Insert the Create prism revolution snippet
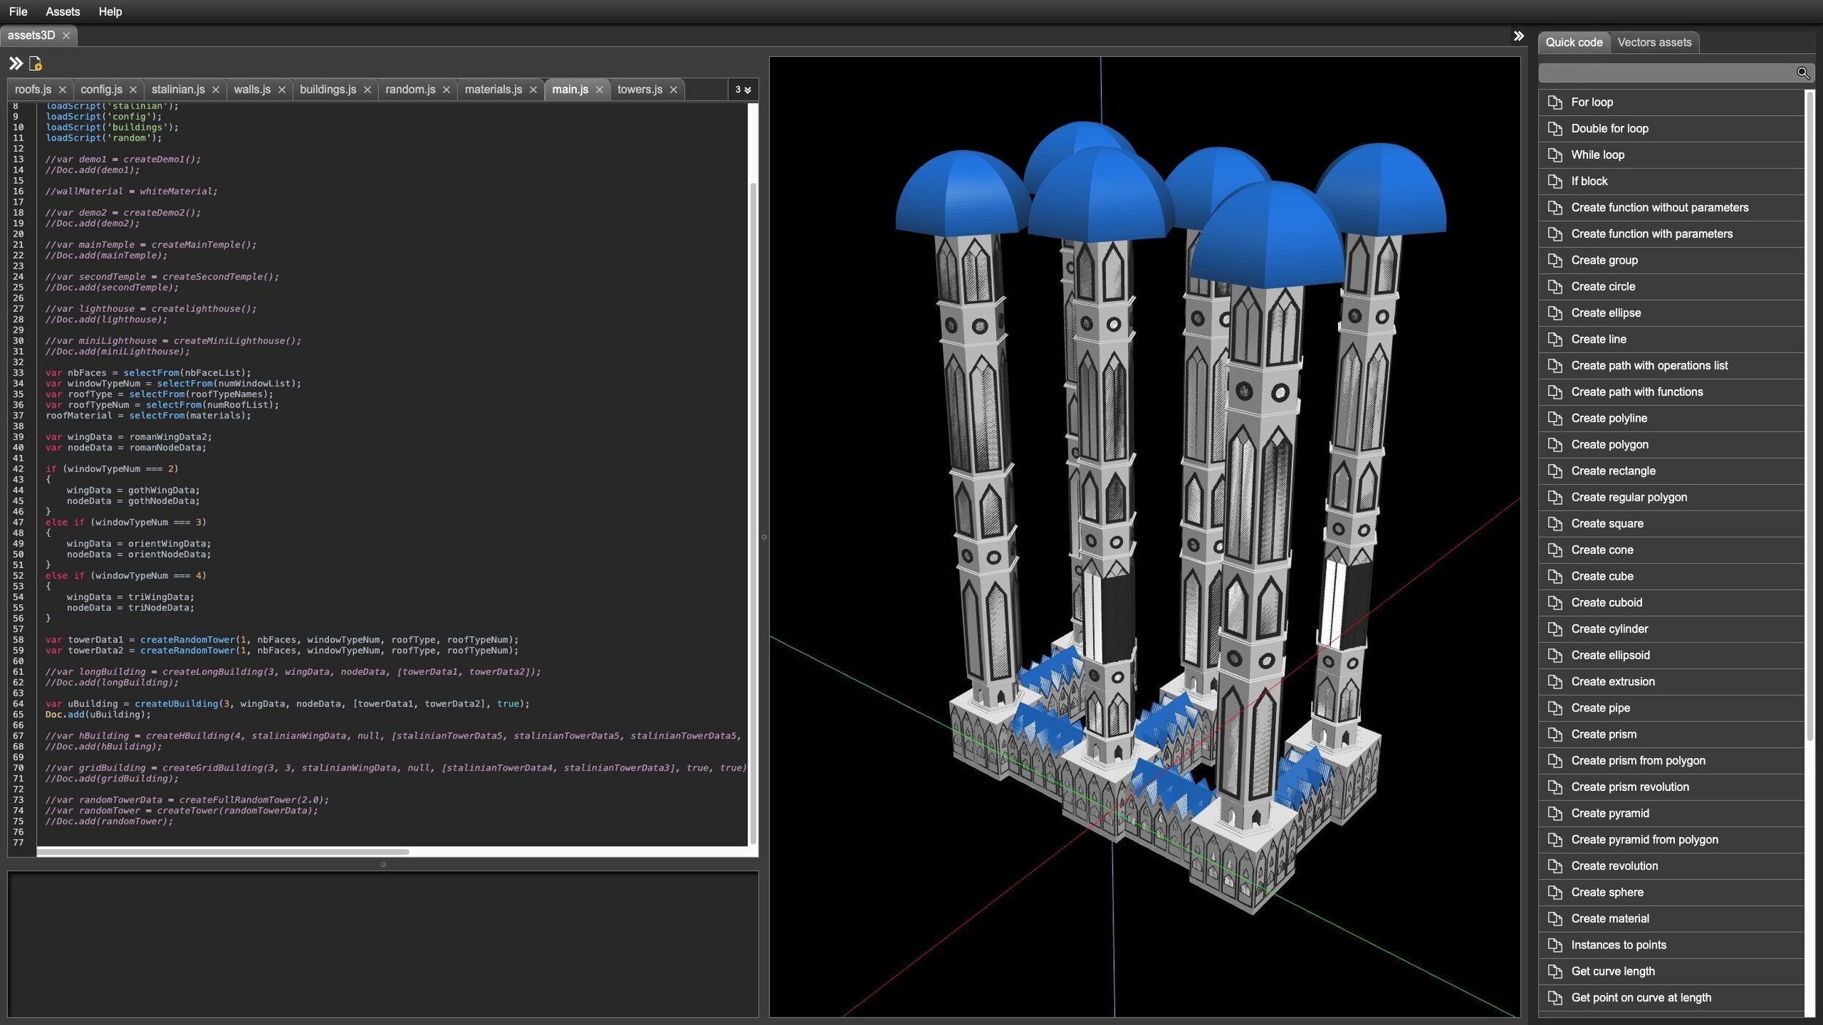This screenshot has height=1025, width=1823. pos(1630,787)
